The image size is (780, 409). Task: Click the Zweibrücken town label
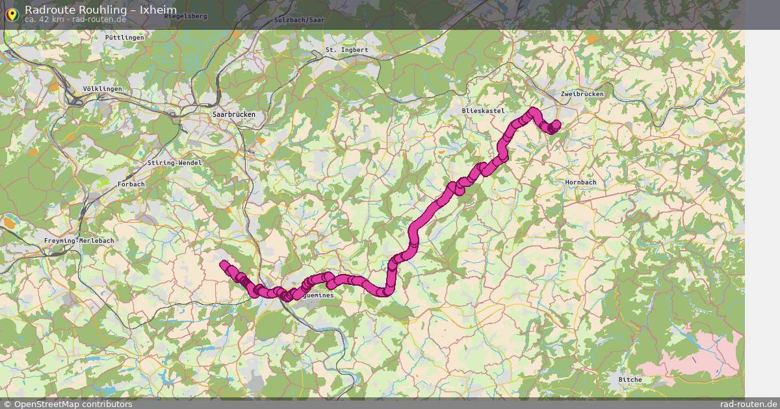pyautogui.click(x=582, y=94)
